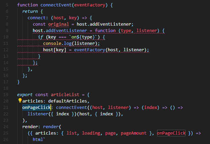Click the connect property on line 7
Image resolution: width=210 pixels, height=144 pixels.
click(37, 18)
